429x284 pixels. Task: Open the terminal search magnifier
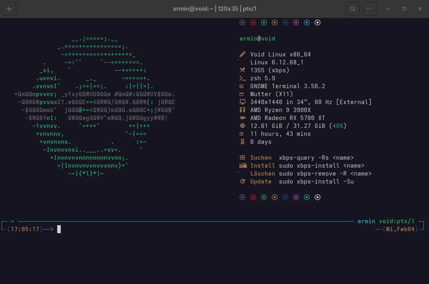pyautogui.click(x=352, y=9)
